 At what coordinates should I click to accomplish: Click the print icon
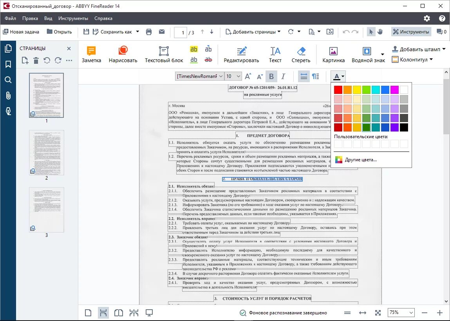149,32
